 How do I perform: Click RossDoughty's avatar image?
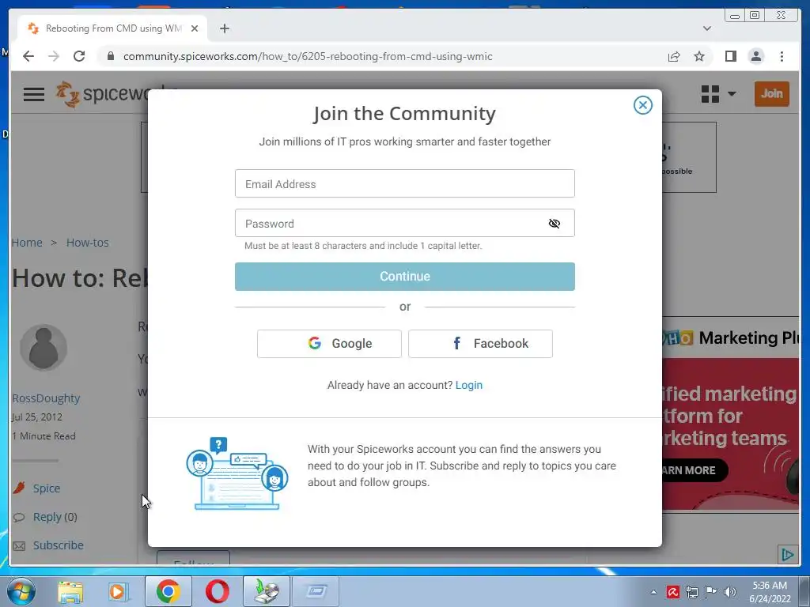coord(44,348)
